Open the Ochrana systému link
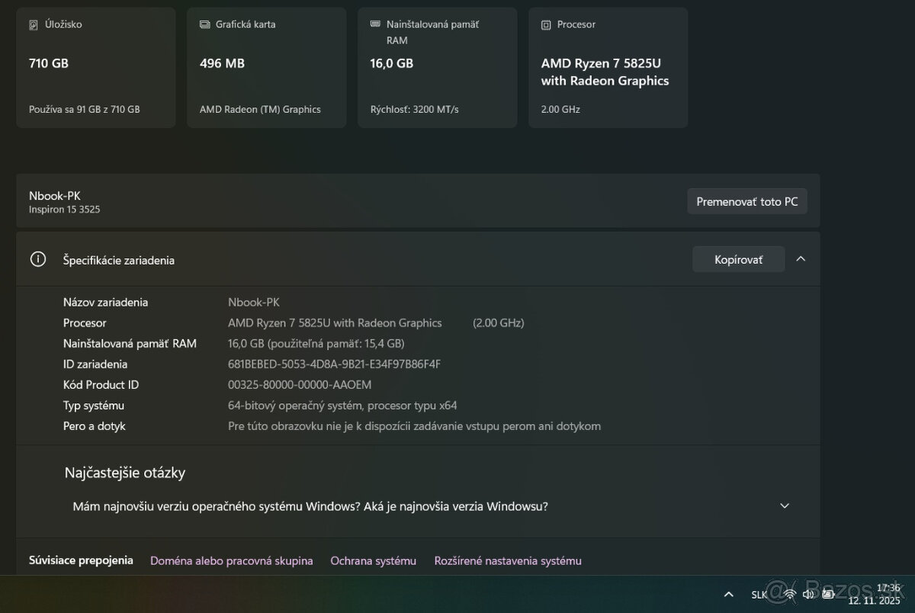 (373, 560)
